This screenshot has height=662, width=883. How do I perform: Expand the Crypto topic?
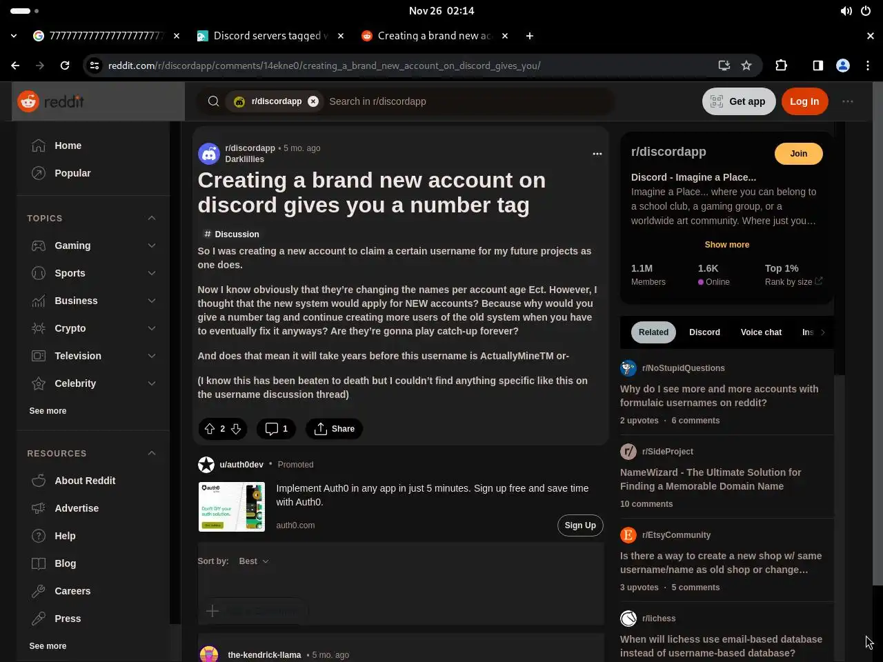(x=152, y=328)
